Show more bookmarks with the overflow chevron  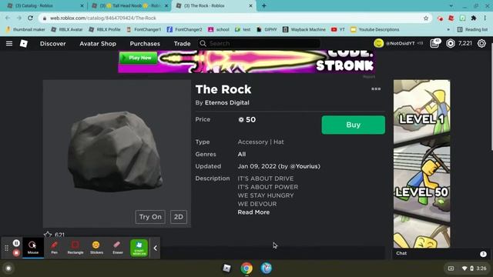tap(448, 29)
